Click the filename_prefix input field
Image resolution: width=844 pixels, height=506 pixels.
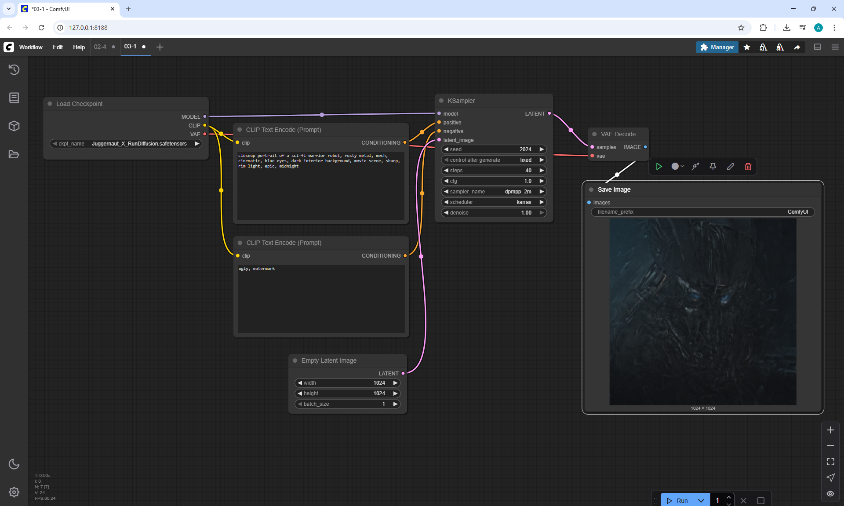click(702, 212)
